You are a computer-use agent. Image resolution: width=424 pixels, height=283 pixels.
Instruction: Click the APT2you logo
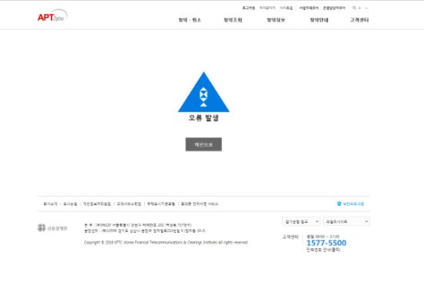click(x=52, y=16)
